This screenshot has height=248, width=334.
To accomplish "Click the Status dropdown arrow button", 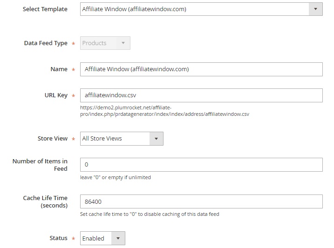I will 118,238.
